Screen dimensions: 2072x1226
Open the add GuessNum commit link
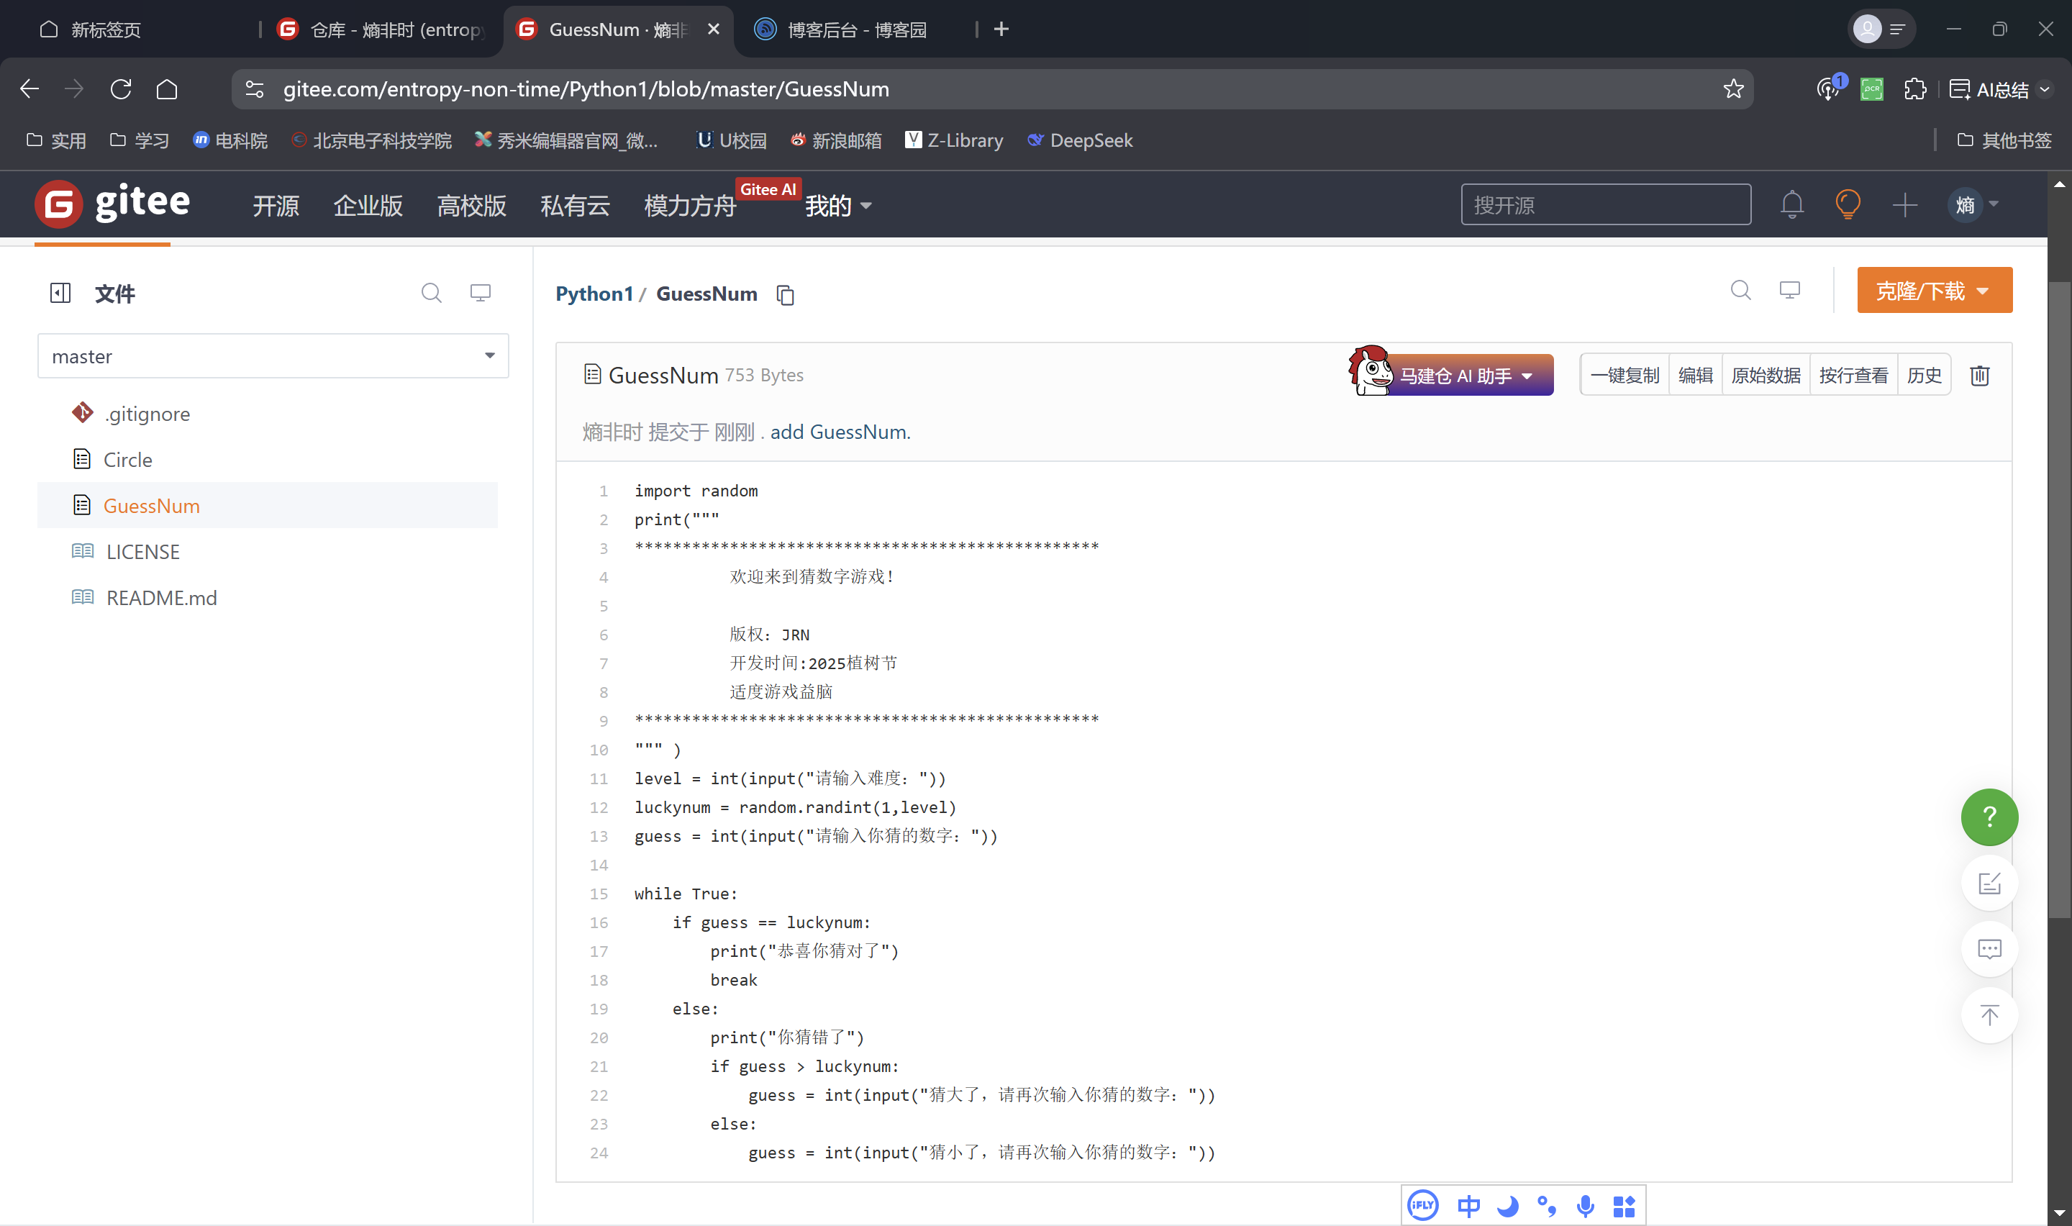840,432
